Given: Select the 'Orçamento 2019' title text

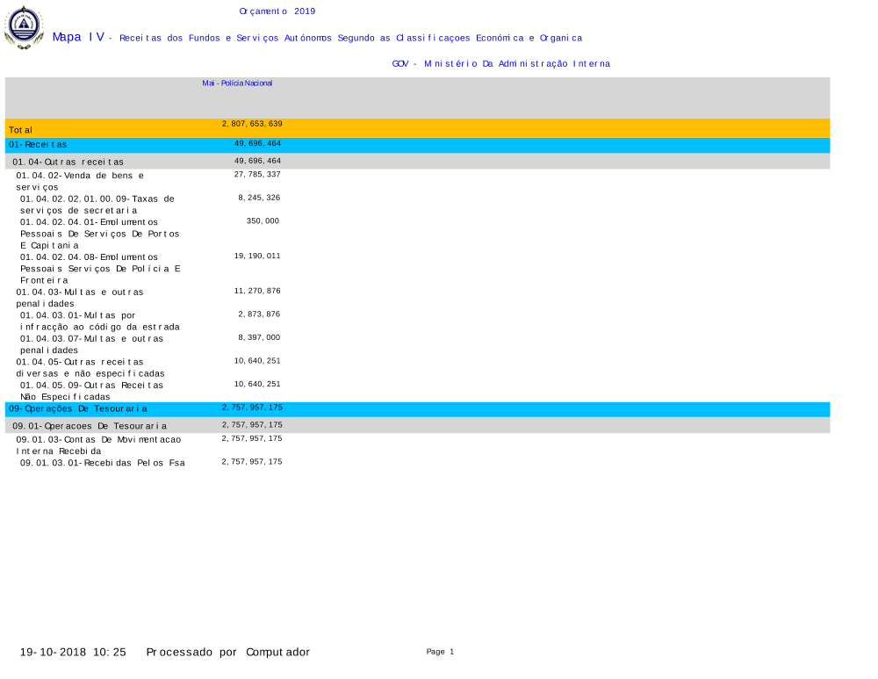Looking at the screenshot, I should click(x=277, y=11).
